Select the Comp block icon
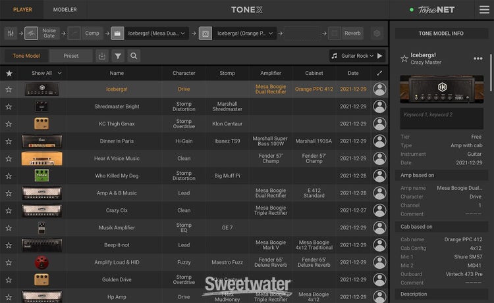The image size is (494, 303). click(x=74, y=34)
